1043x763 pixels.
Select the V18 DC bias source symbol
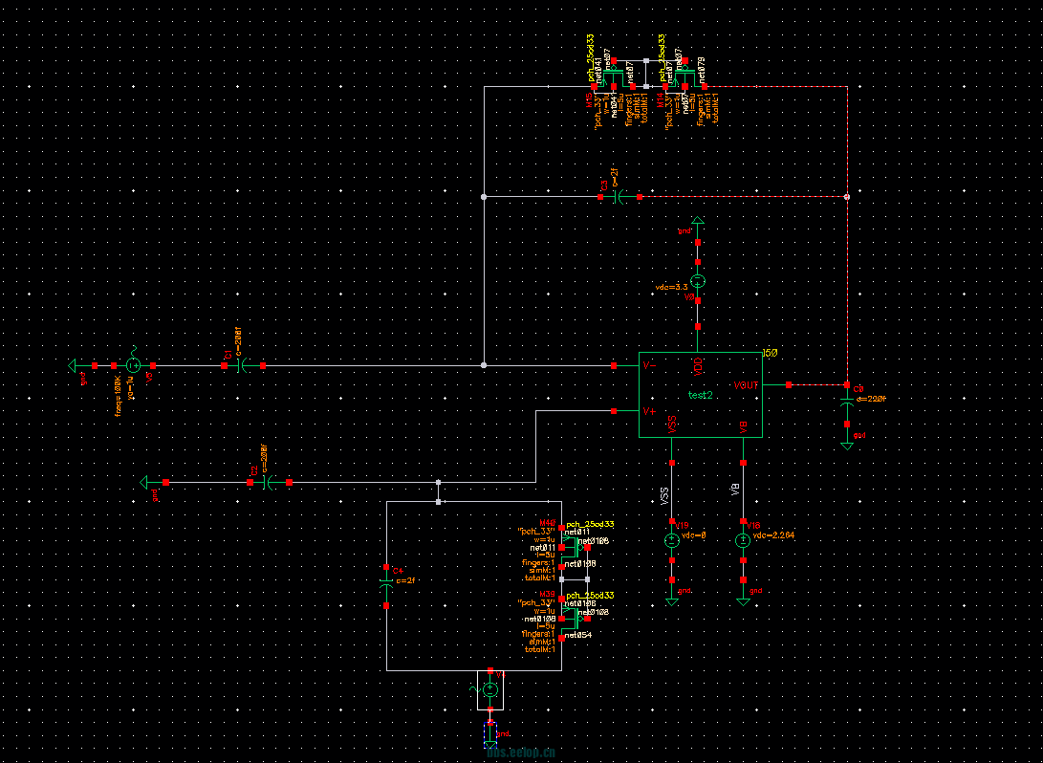point(743,541)
